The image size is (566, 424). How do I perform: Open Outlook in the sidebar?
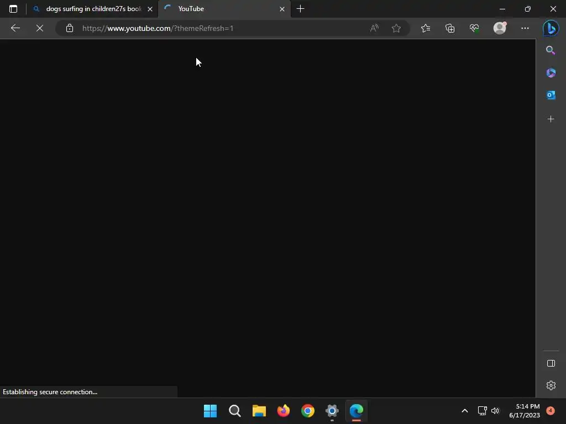click(551, 95)
